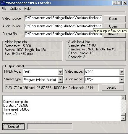This screenshot has height=134, width=128.
Task: Expand the MPEG type dropdown arrow
Action: [60, 72]
